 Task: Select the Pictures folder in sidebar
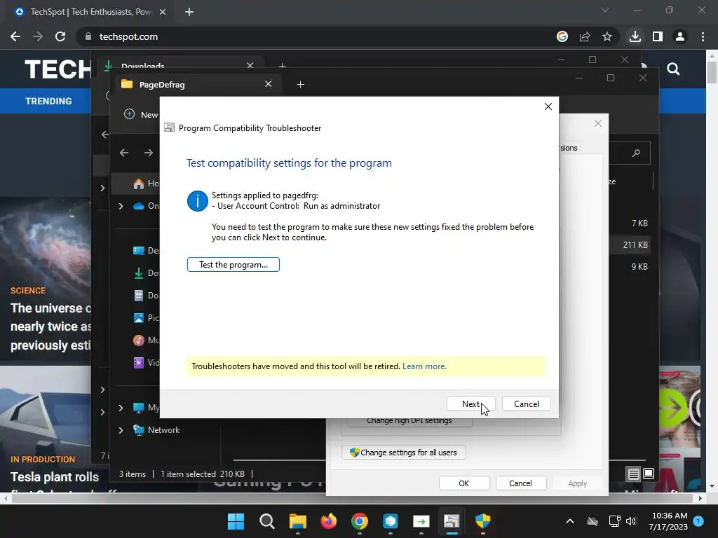click(146, 318)
